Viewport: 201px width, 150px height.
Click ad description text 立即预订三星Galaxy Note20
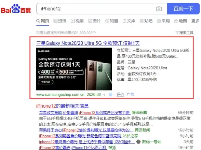point(153,53)
